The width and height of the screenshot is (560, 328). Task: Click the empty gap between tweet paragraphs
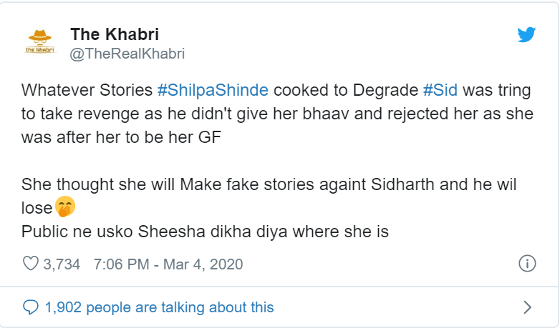[x=279, y=161]
